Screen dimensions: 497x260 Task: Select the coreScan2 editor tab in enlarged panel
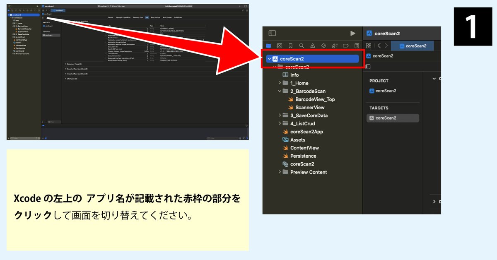(413, 46)
